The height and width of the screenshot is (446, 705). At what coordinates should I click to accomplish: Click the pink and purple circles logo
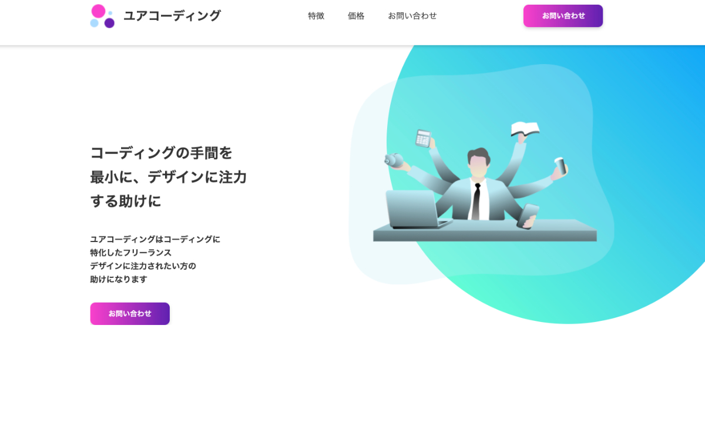tap(102, 16)
